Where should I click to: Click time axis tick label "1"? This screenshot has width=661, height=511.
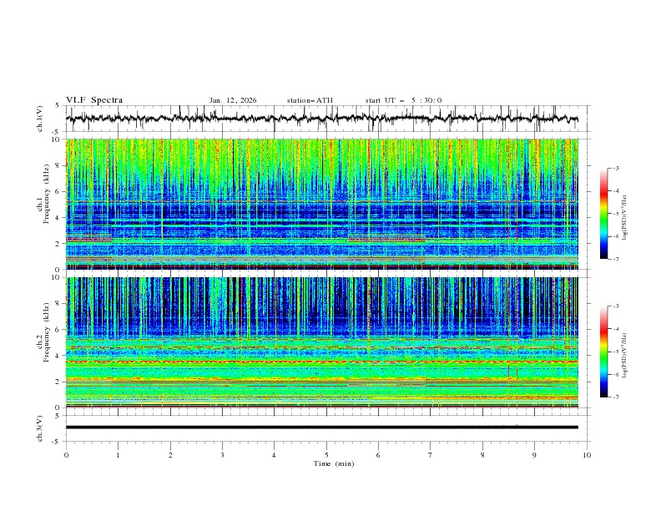119,455
